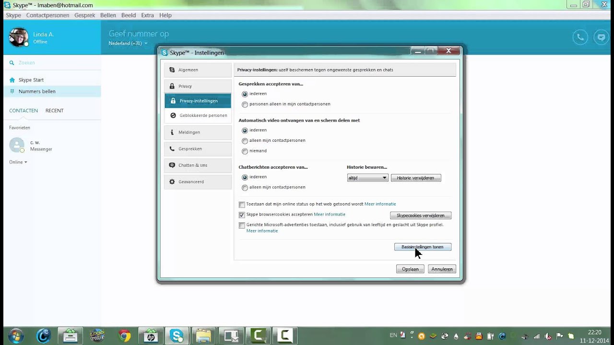Click action center flag icon in tray
614x345 pixels.
coord(559,336)
